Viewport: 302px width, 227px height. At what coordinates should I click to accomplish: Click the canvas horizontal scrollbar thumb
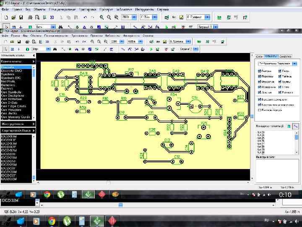pyautogui.click(x=109, y=182)
